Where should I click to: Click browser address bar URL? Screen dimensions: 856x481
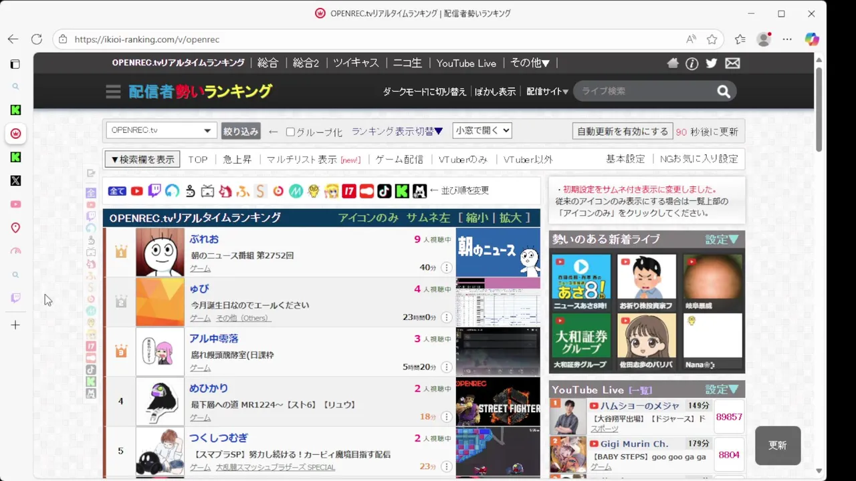click(x=147, y=39)
